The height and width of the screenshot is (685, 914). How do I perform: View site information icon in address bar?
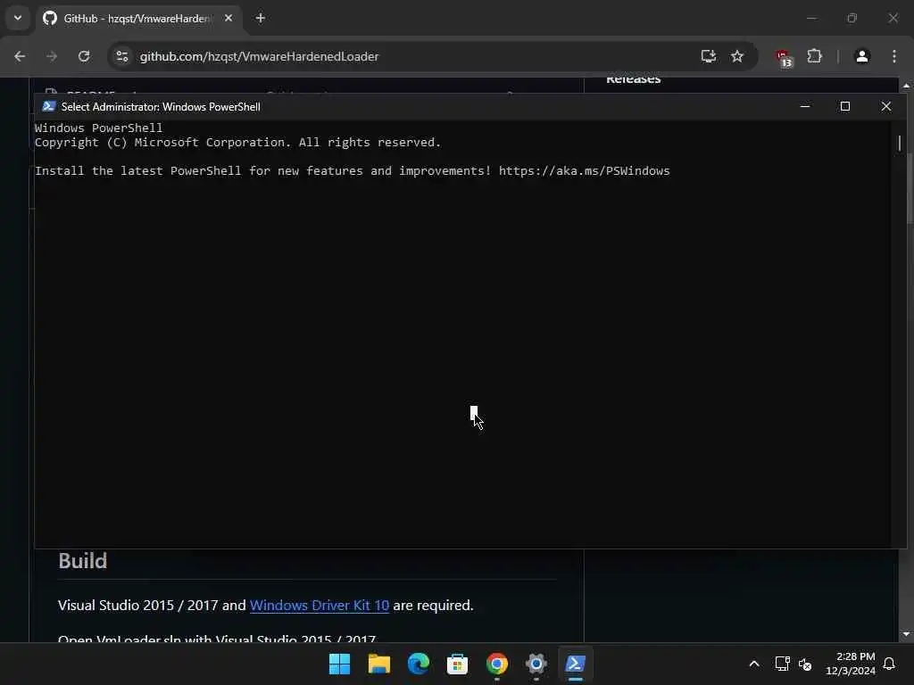click(121, 56)
